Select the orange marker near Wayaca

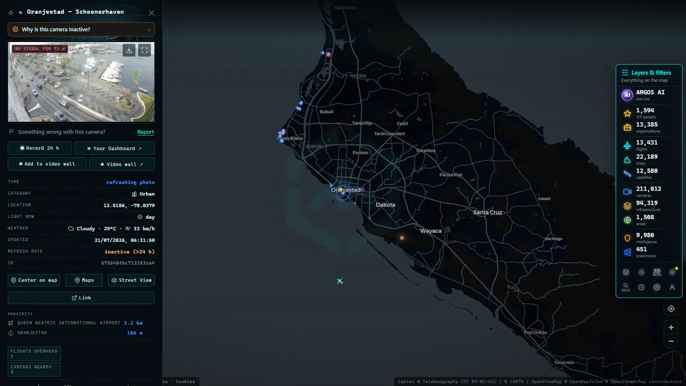point(402,238)
